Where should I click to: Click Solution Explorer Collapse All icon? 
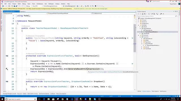click(x=152, y=14)
